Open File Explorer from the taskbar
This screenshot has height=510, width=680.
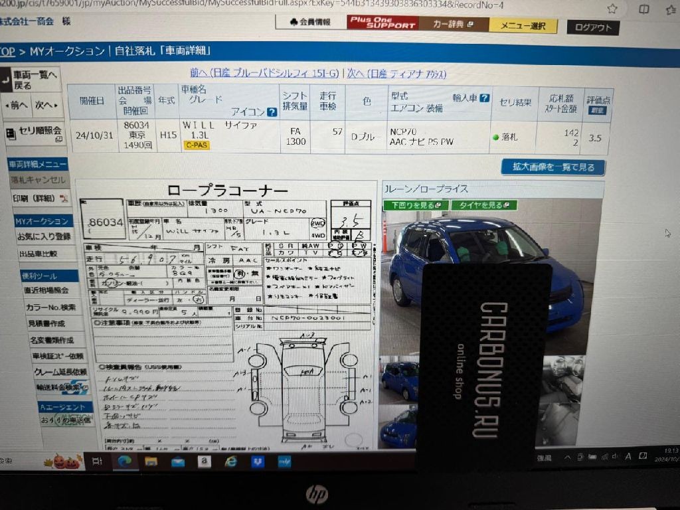(151, 462)
